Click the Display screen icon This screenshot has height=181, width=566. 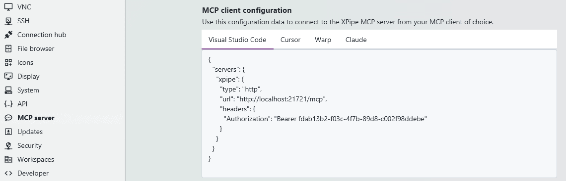coord(8,76)
